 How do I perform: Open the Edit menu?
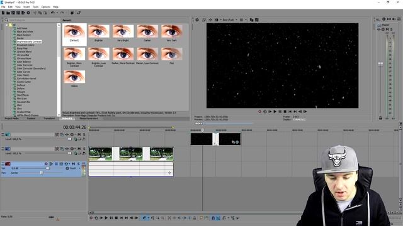(x=10, y=7)
